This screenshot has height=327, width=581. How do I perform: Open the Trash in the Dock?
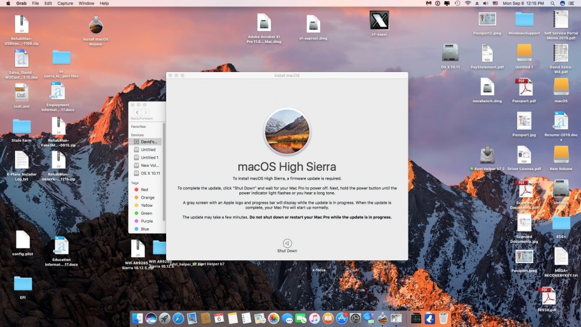click(443, 318)
